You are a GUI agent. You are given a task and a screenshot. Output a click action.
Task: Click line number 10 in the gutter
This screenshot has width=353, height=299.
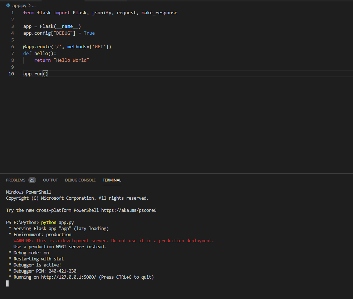(x=11, y=74)
